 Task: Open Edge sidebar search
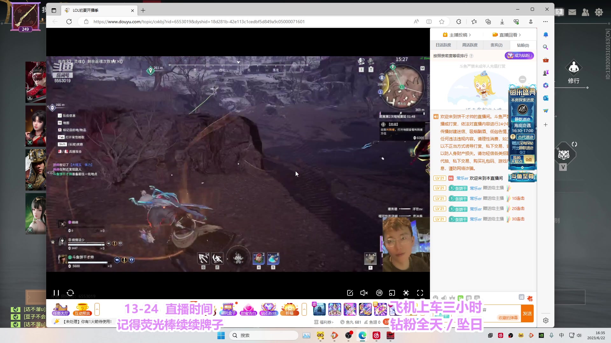coord(546,47)
